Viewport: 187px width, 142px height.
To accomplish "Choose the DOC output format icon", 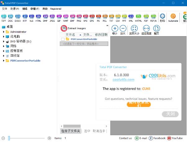I will tap(11, 18).
